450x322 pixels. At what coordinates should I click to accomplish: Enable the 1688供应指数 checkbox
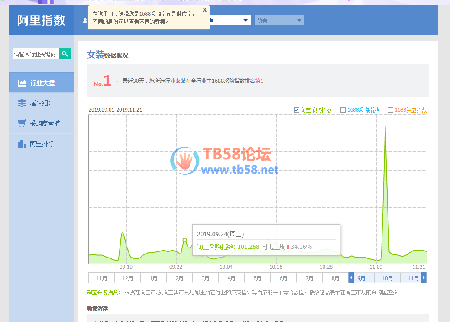pos(390,110)
